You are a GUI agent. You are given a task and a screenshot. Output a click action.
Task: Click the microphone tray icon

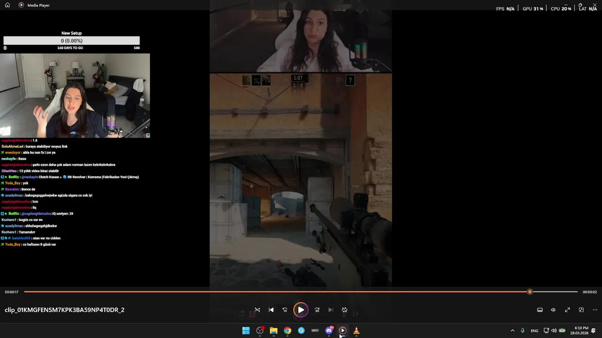pyautogui.click(x=523, y=330)
